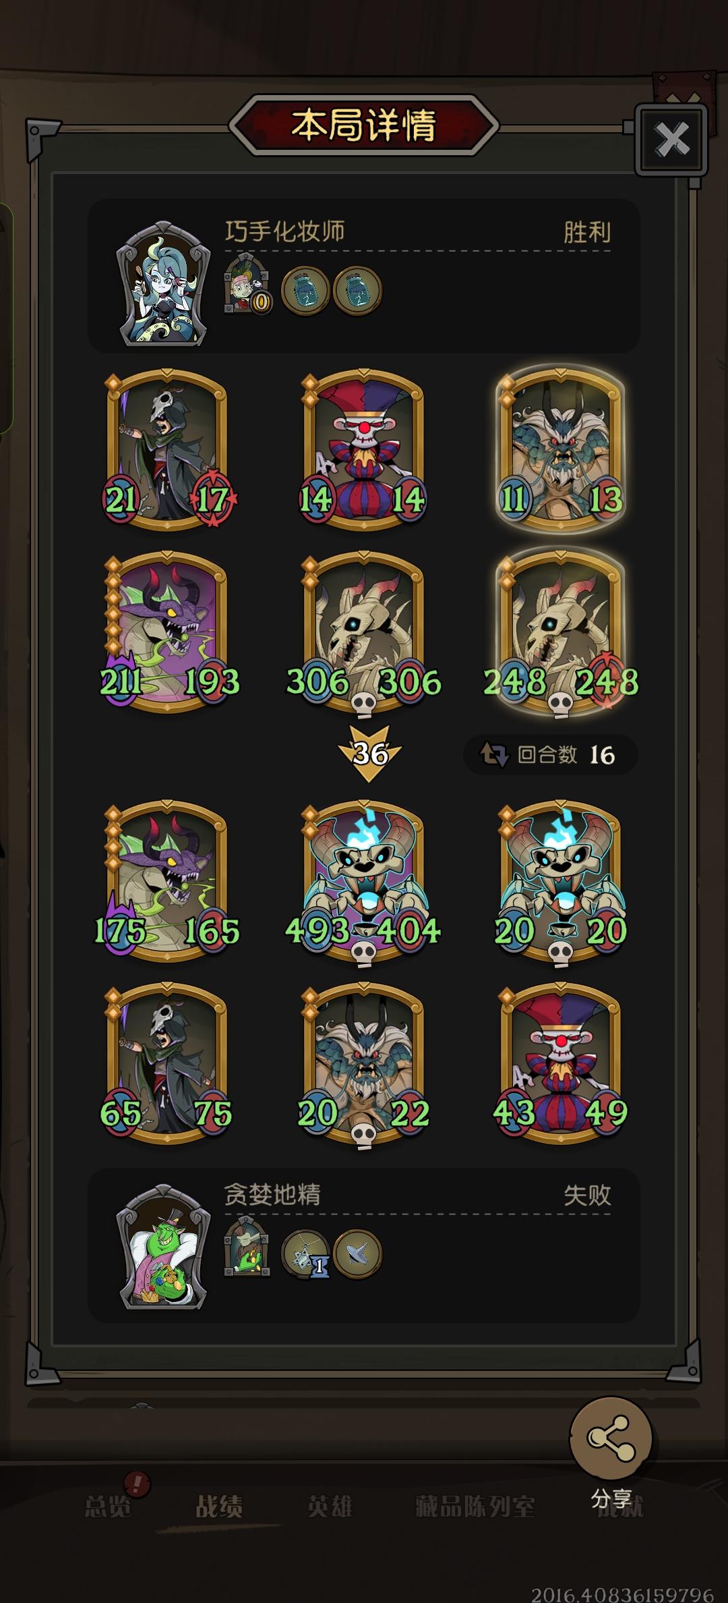
Task: Tap the share icon labeled 分享
Action: [611, 1438]
